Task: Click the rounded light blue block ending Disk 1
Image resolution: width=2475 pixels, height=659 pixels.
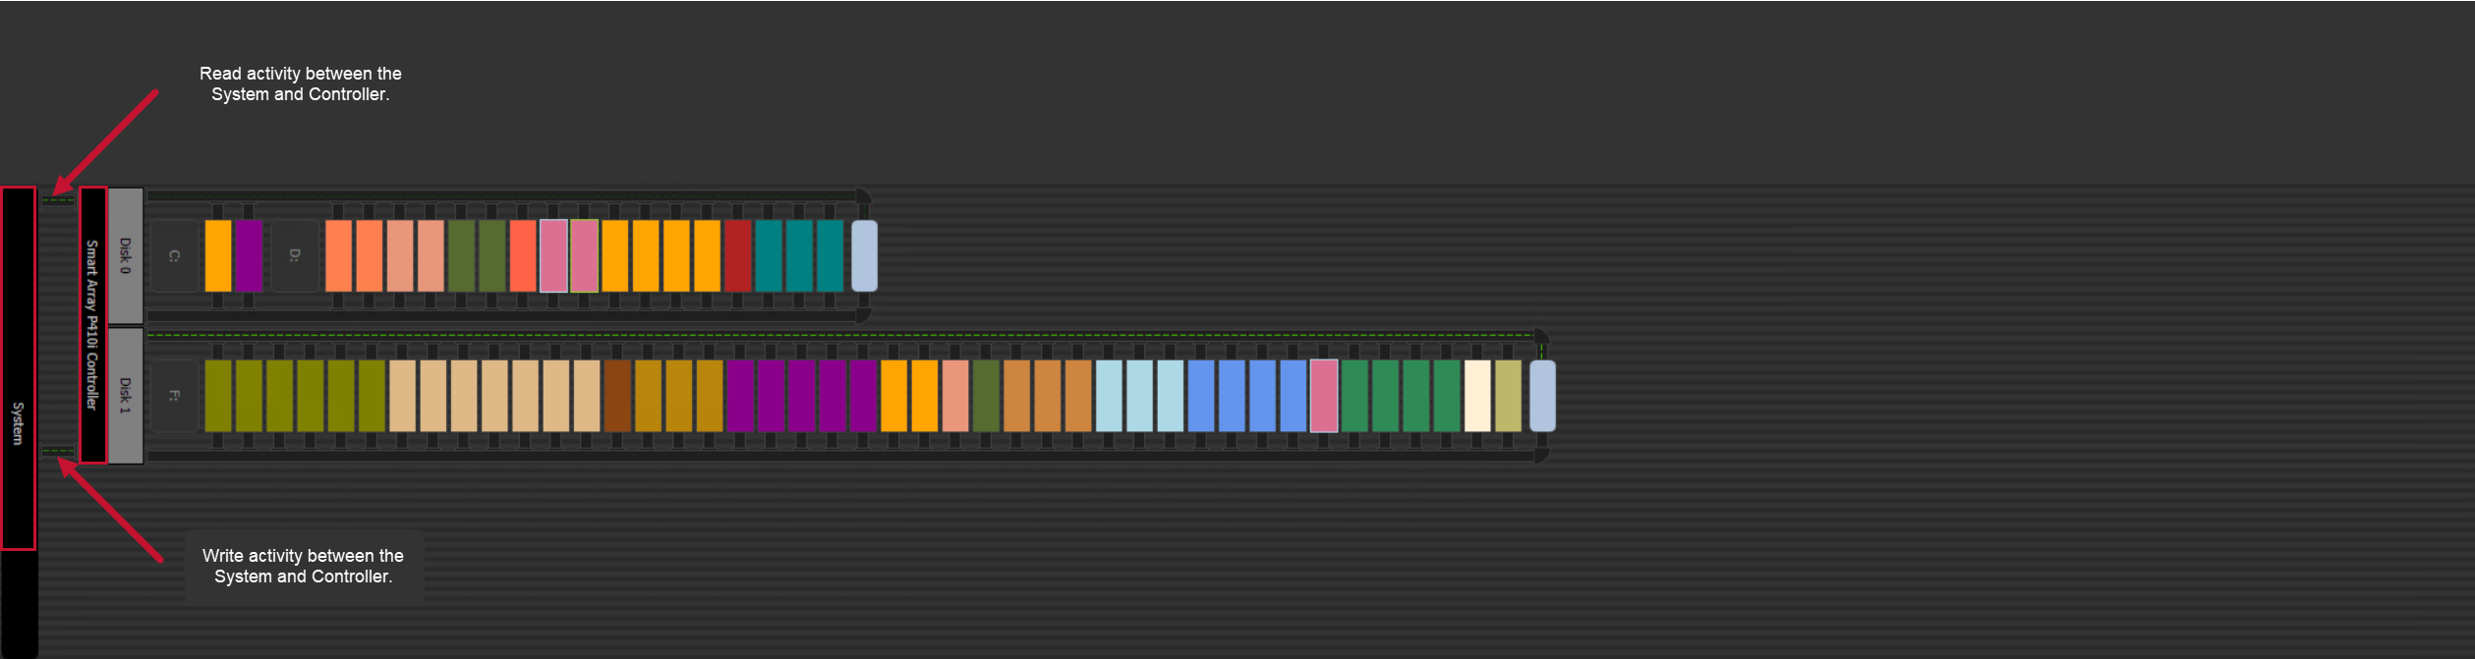Action: click(x=1542, y=396)
